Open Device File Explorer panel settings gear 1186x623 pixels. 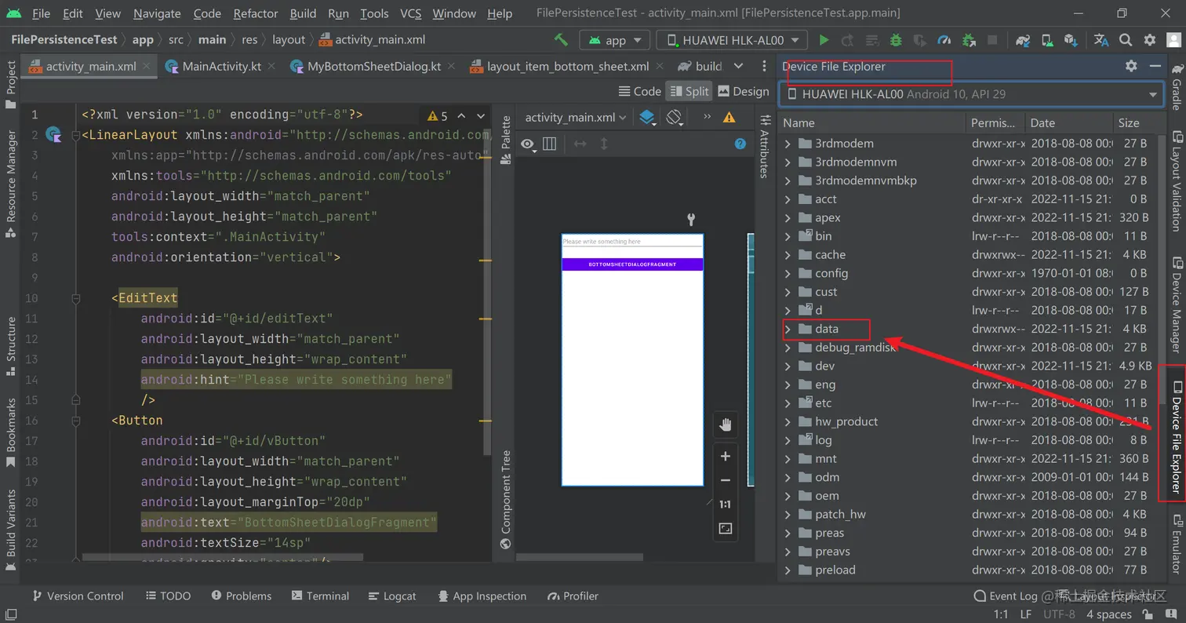click(1131, 67)
